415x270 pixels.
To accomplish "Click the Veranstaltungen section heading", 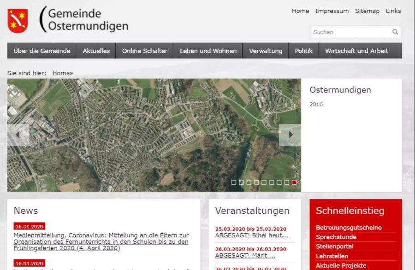I will pos(252,211).
